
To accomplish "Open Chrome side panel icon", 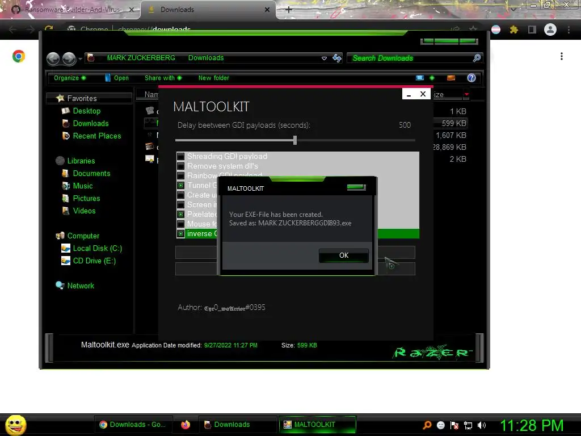I will [x=532, y=30].
